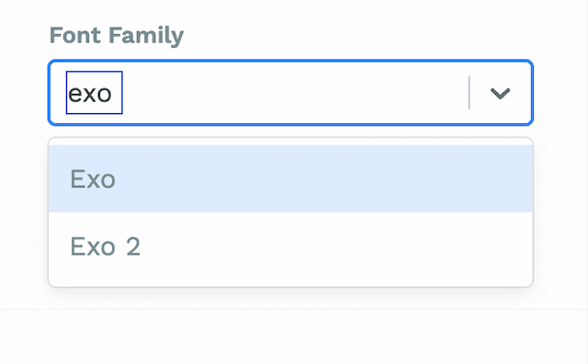Click the empty area right of 'exo' text
The height and width of the screenshot is (364, 588).
coord(294,93)
